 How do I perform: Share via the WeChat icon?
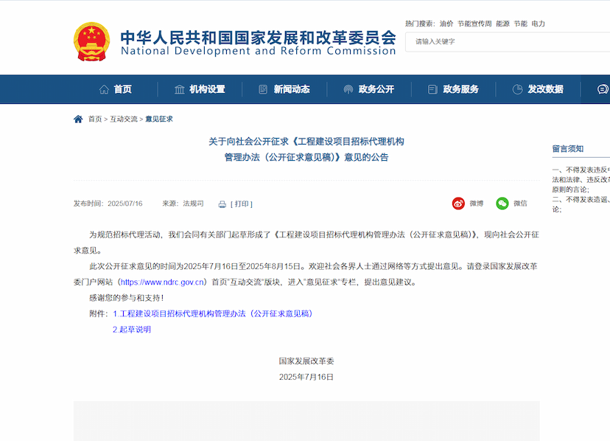coord(502,204)
